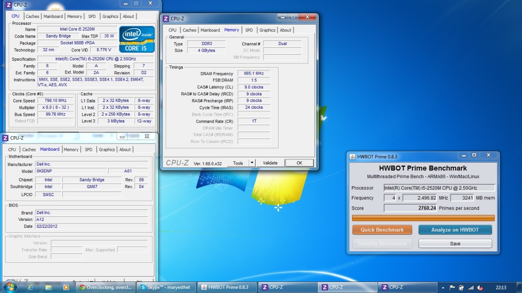The image size is (522, 293).
Task: Select SPD tab in top-left CPU window
Action: (x=92, y=16)
